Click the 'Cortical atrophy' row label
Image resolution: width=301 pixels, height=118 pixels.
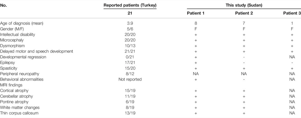14,91
